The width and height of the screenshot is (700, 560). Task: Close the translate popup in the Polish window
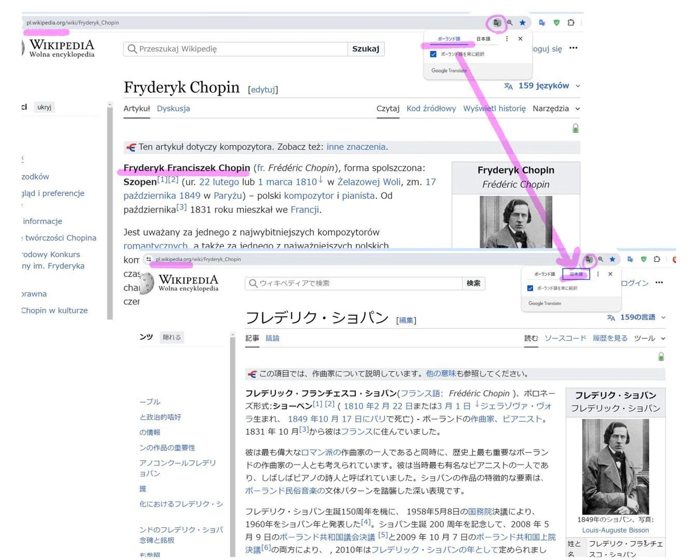click(x=520, y=38)
